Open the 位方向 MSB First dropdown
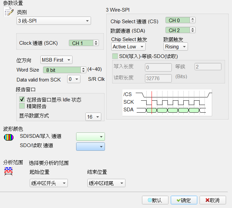 [x=56, y=60]
